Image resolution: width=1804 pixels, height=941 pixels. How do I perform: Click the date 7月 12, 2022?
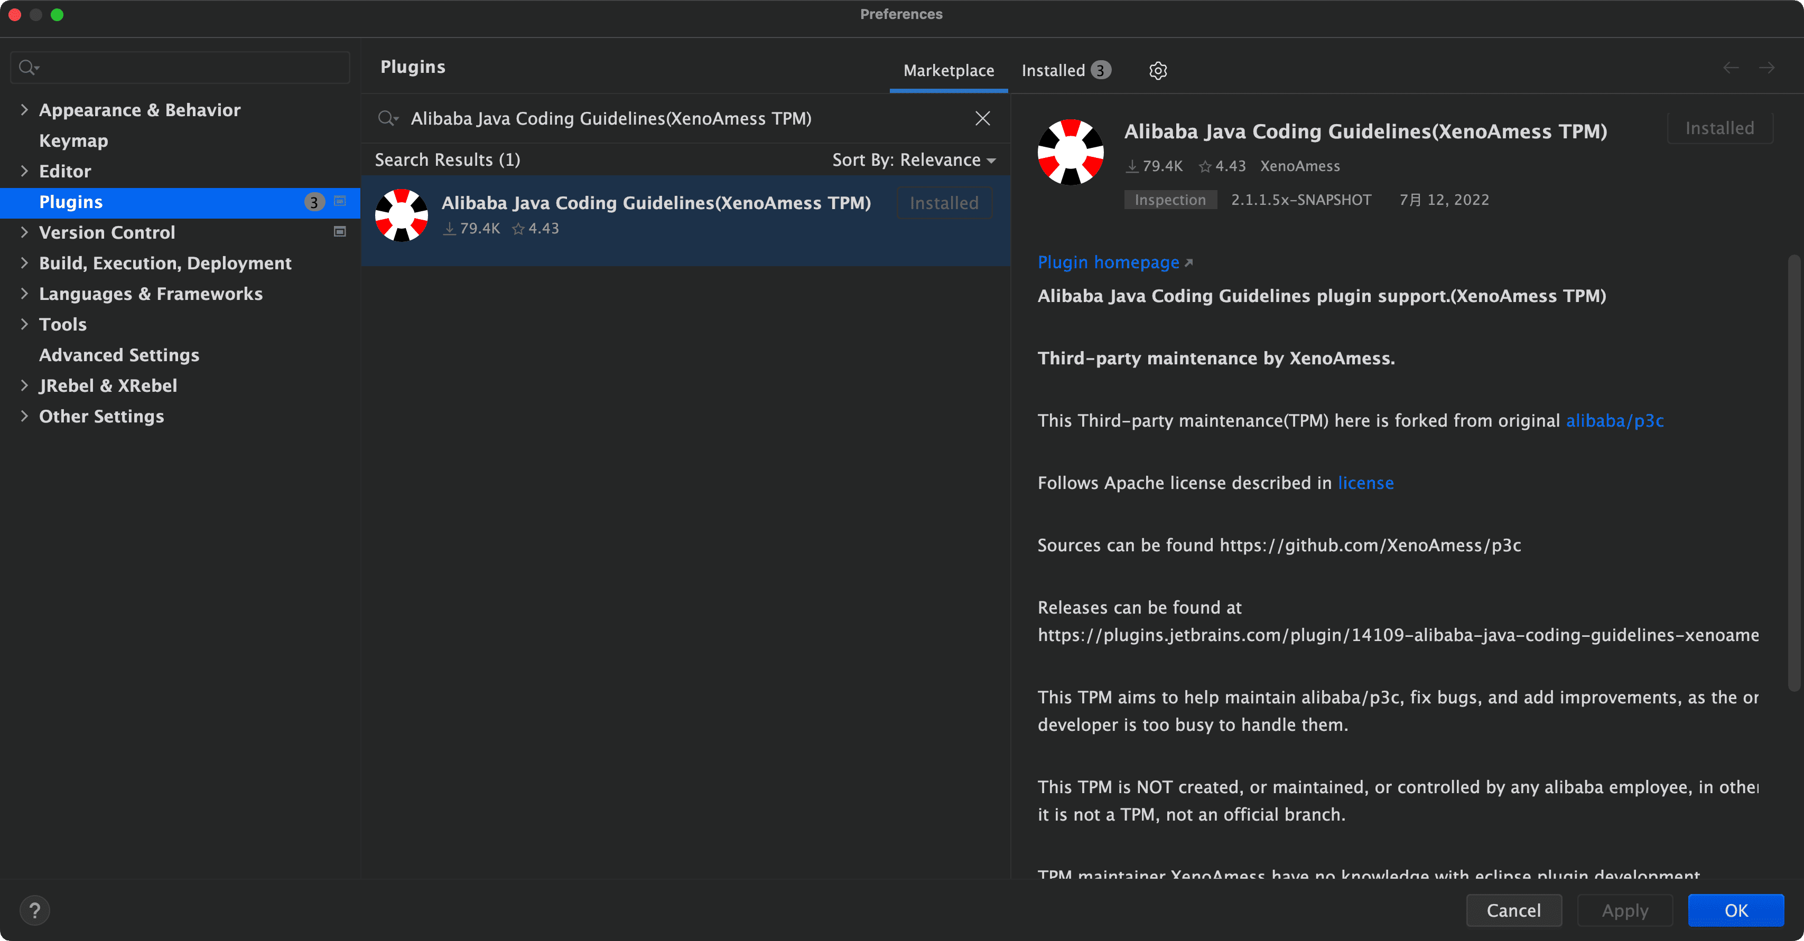(x=1444, y=200)
